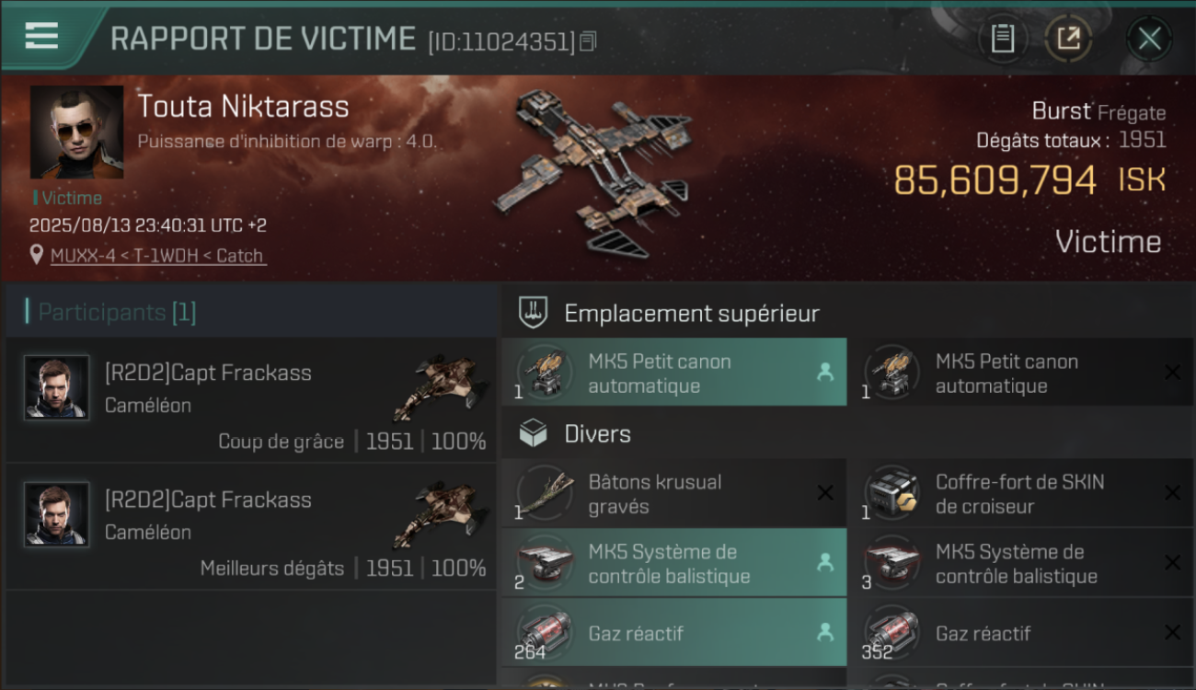Viewport: 1196px width, 690px height.
Task: Select dropped Gaz réactif 264 stack
Action: [x=674, y=633]
